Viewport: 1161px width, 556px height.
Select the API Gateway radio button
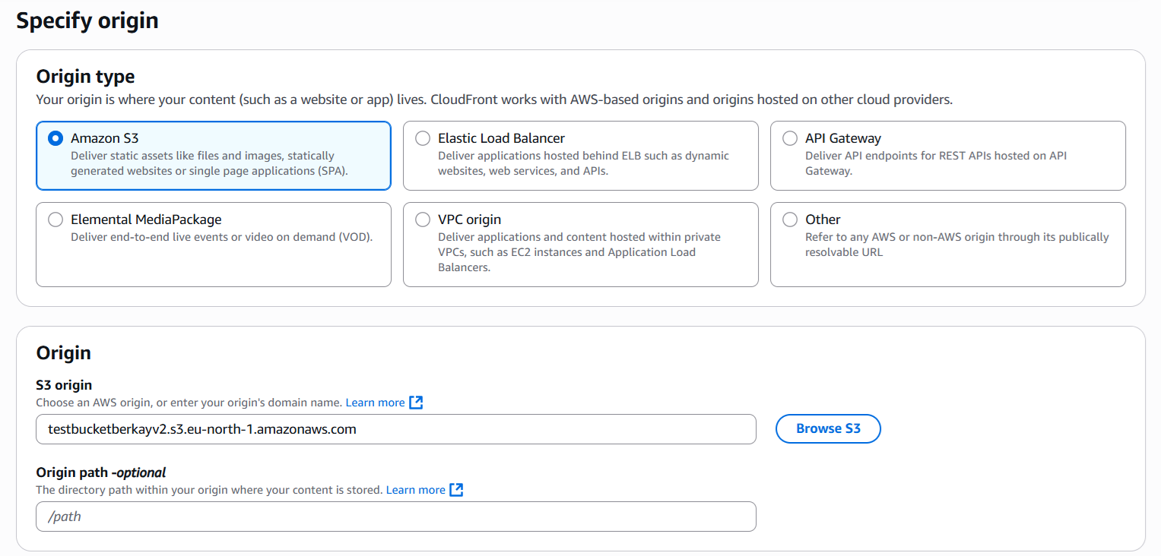790,138
